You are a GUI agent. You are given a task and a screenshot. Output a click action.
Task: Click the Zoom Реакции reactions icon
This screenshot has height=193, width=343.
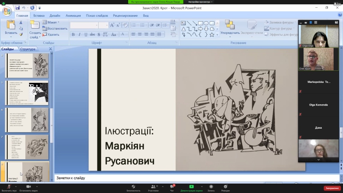(226, 187)
